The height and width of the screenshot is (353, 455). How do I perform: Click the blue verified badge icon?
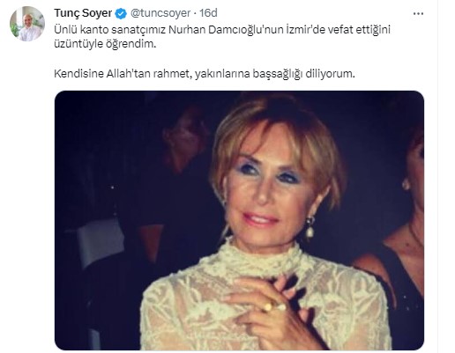pyautogui.click(x=121, y=13)
